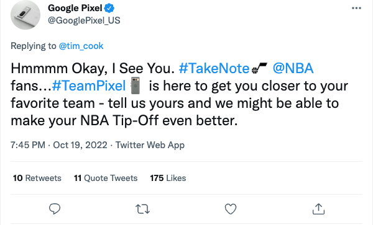View the 175 Likes list
The height and width of the screenshot is (225, 373).
click(x=168, y=178)
